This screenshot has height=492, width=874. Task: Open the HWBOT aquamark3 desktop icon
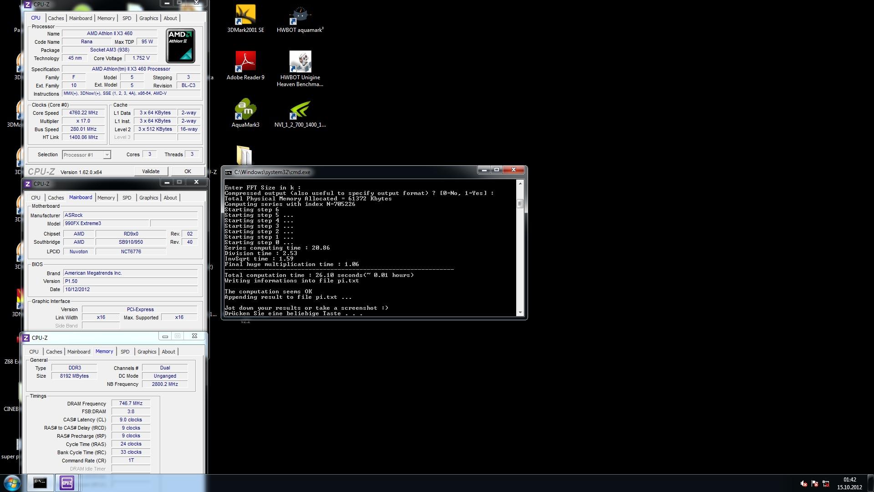300,18
